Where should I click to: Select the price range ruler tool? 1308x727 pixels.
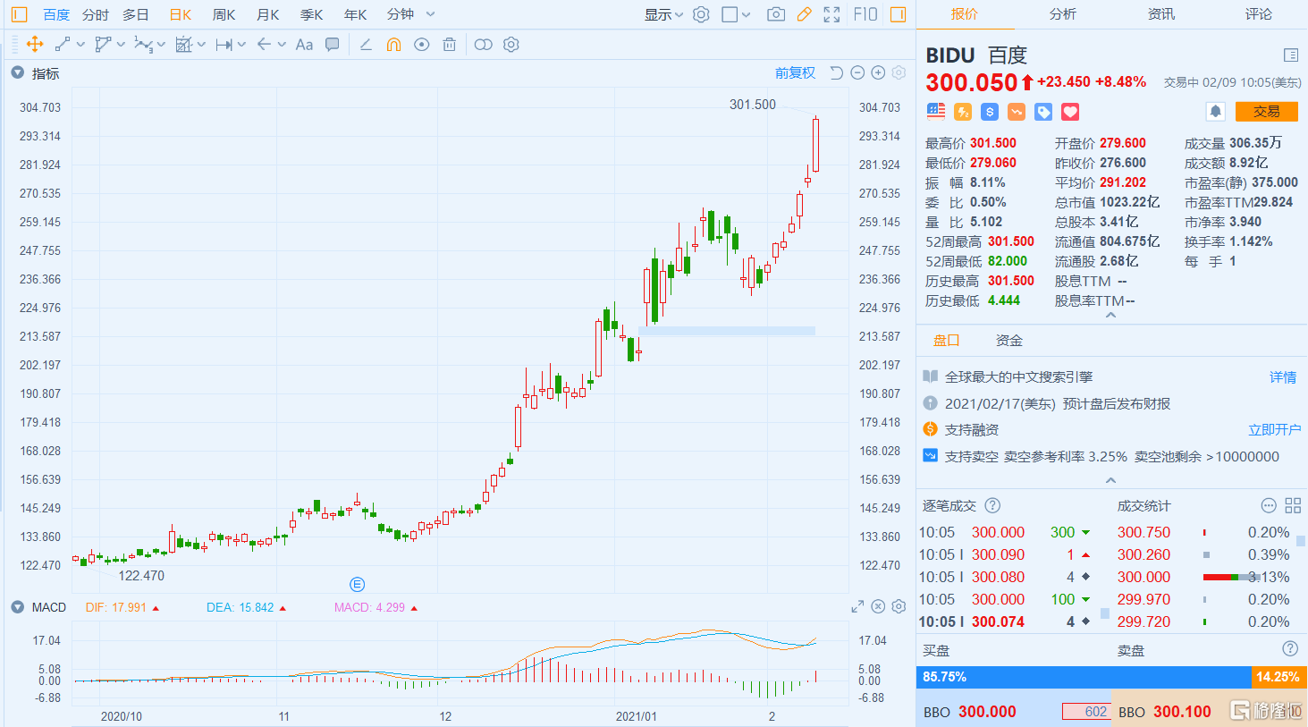[x=224, y=44]
